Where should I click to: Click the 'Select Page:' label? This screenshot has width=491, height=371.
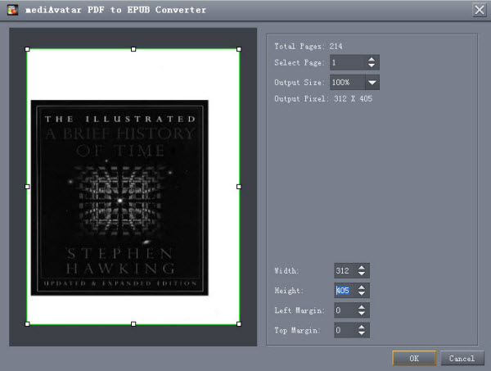coord(299,63)
